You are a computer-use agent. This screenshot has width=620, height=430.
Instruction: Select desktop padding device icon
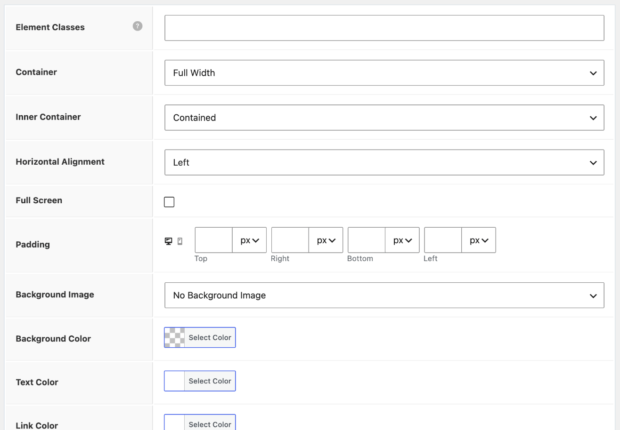(168, 241)
